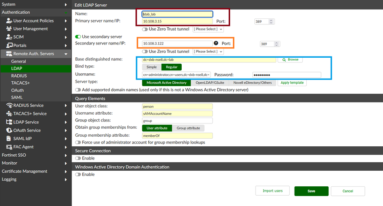Click the SCIM sidebar icon
This screenshot has height=206, width=383.
pos(9,37)
